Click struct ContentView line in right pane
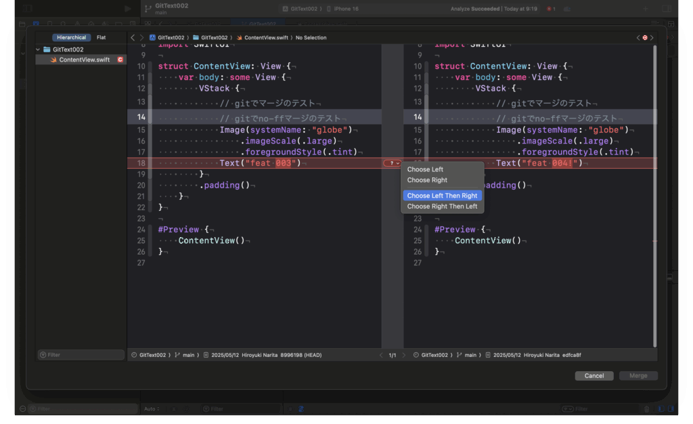This screenshot has height=424, width=693. (501, 66)
